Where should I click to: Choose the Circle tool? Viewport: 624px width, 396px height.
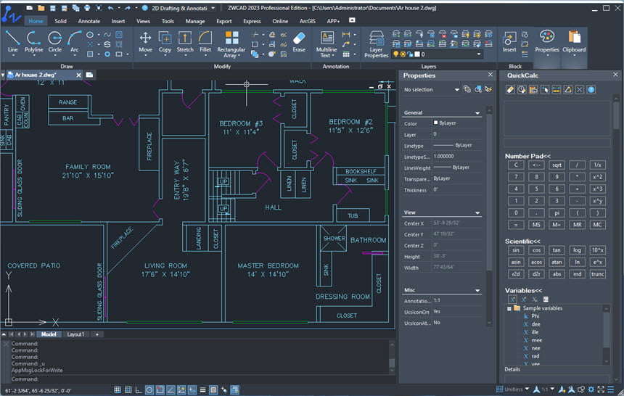[54, 42]
